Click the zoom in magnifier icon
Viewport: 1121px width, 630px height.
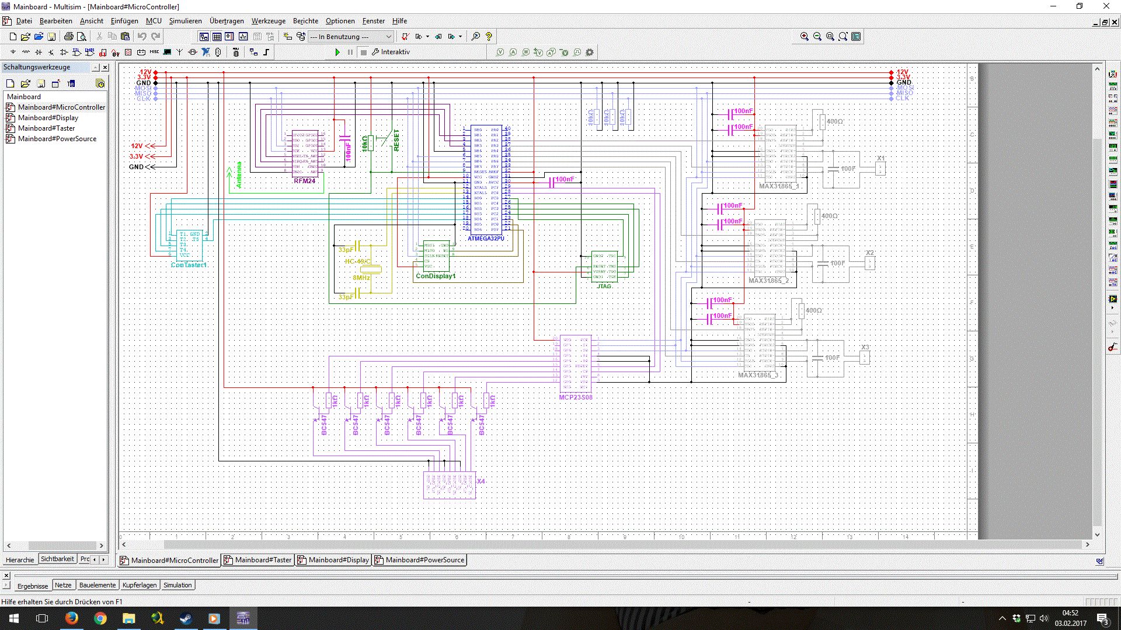tap(805, 36)
